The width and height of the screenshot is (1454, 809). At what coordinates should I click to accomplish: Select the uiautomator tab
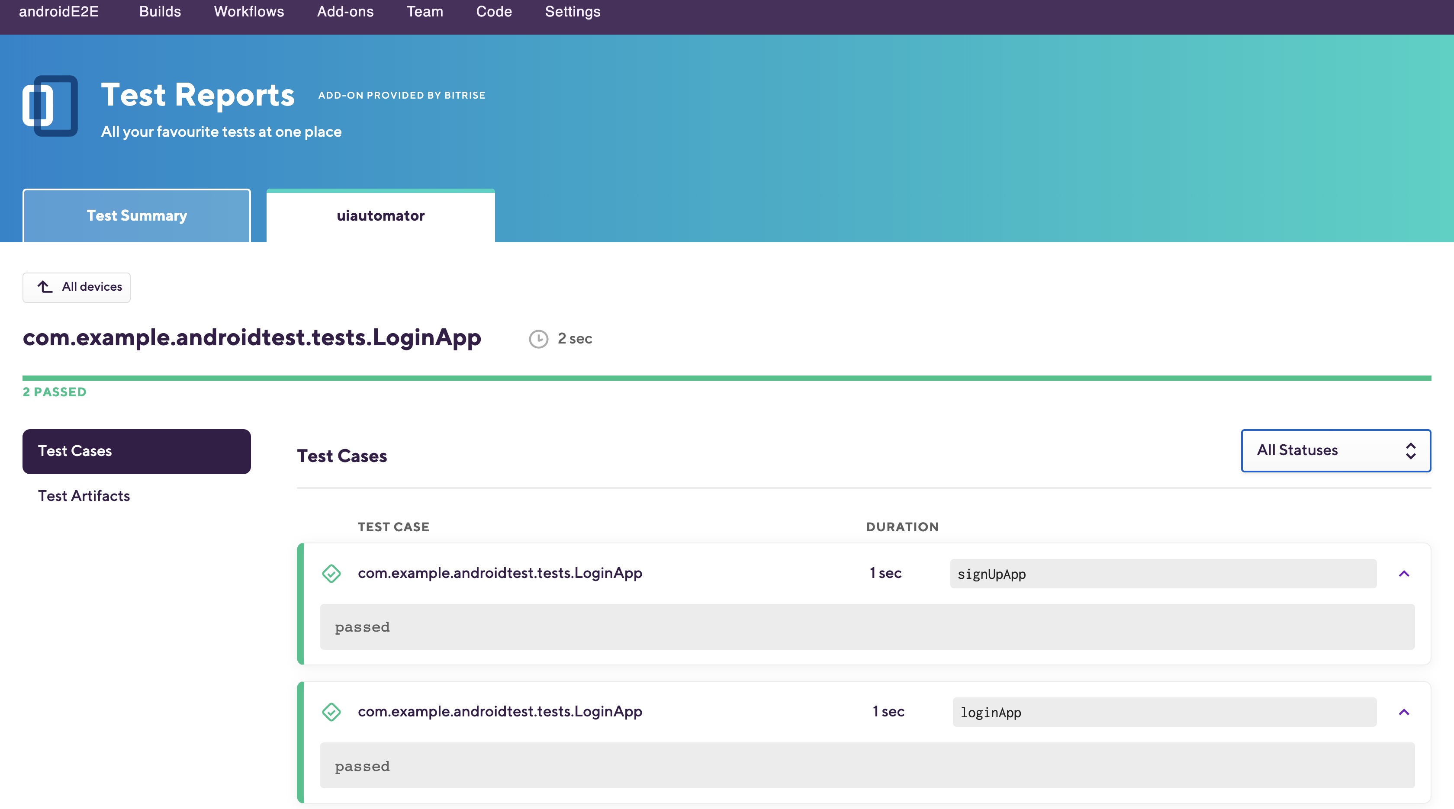click(380, 216)
